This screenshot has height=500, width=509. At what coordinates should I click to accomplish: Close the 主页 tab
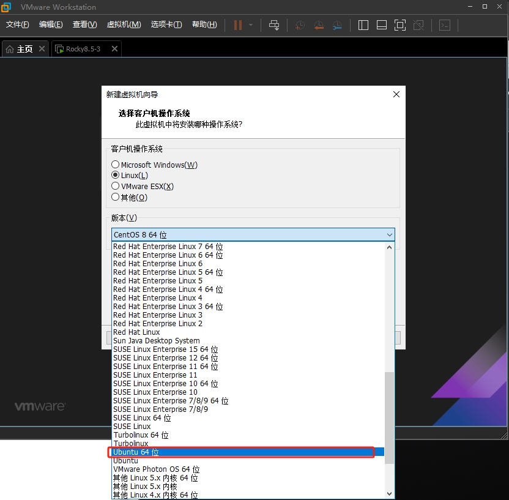coord(42,49)
